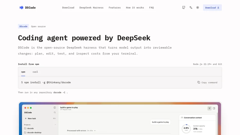Open DeepSeek Harness nav link

(91, 7)
